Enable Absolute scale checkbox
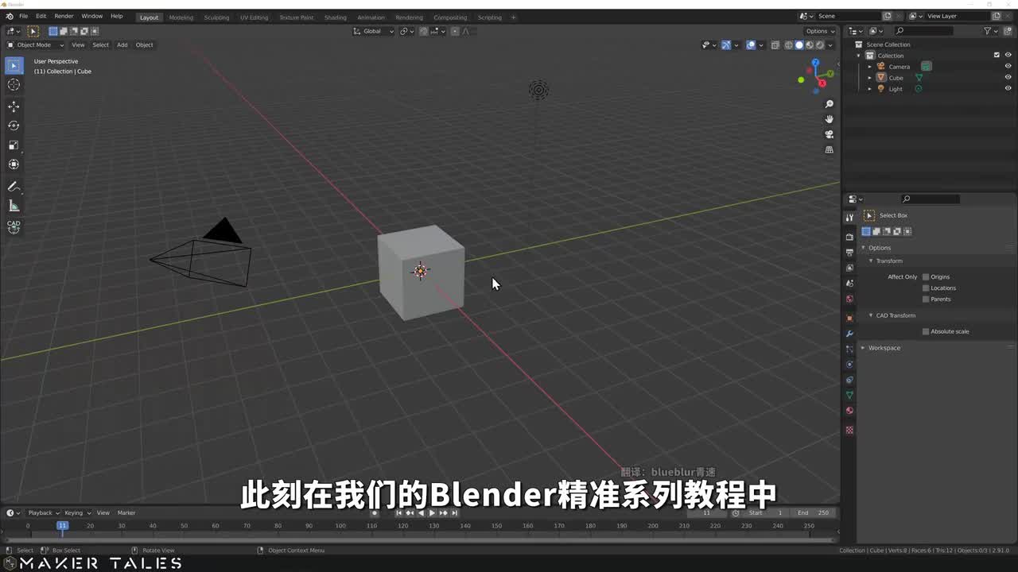 (926, 331)
